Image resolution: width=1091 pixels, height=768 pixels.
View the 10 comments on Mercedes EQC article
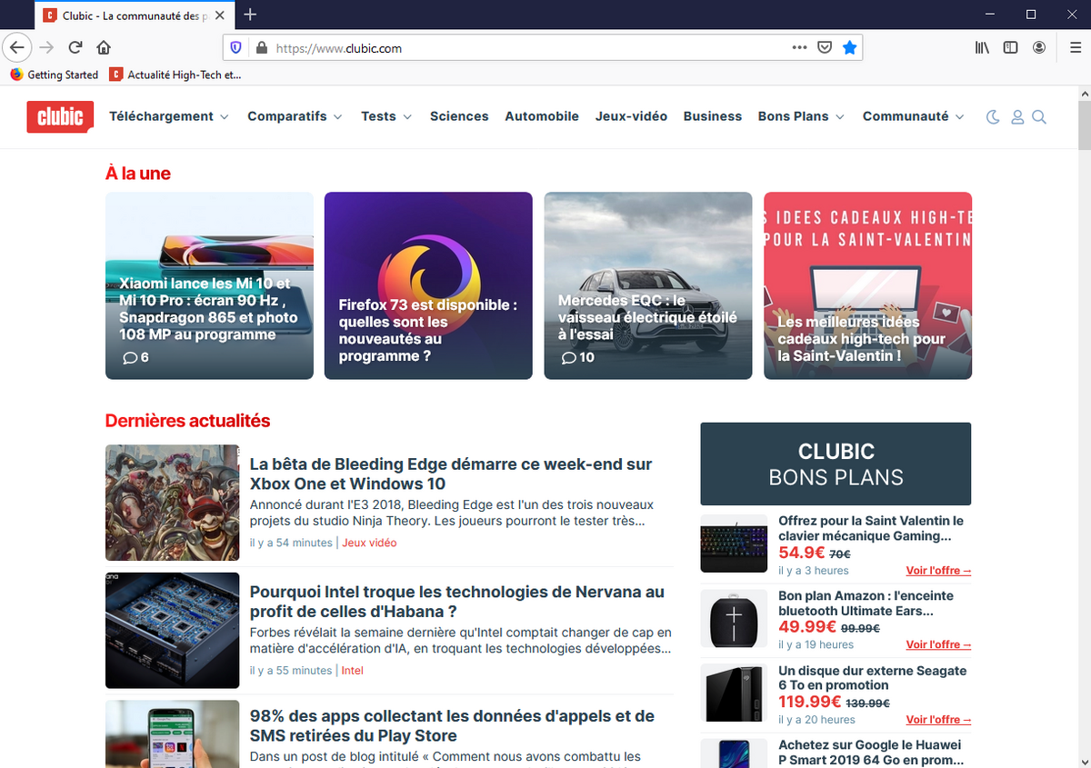pos(577,358)
